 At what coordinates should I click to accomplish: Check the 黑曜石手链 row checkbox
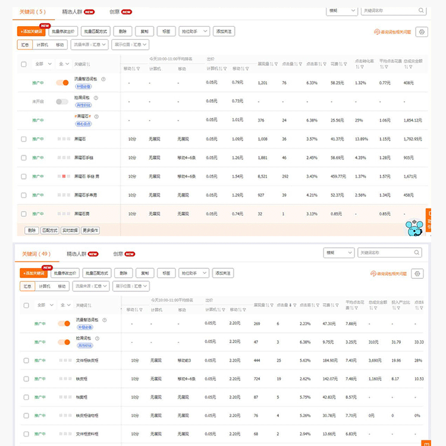coord(24,158)
